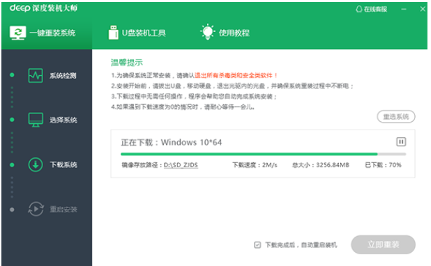Select the 选择系统 step label
431x266 pixels.
(63, 120)
